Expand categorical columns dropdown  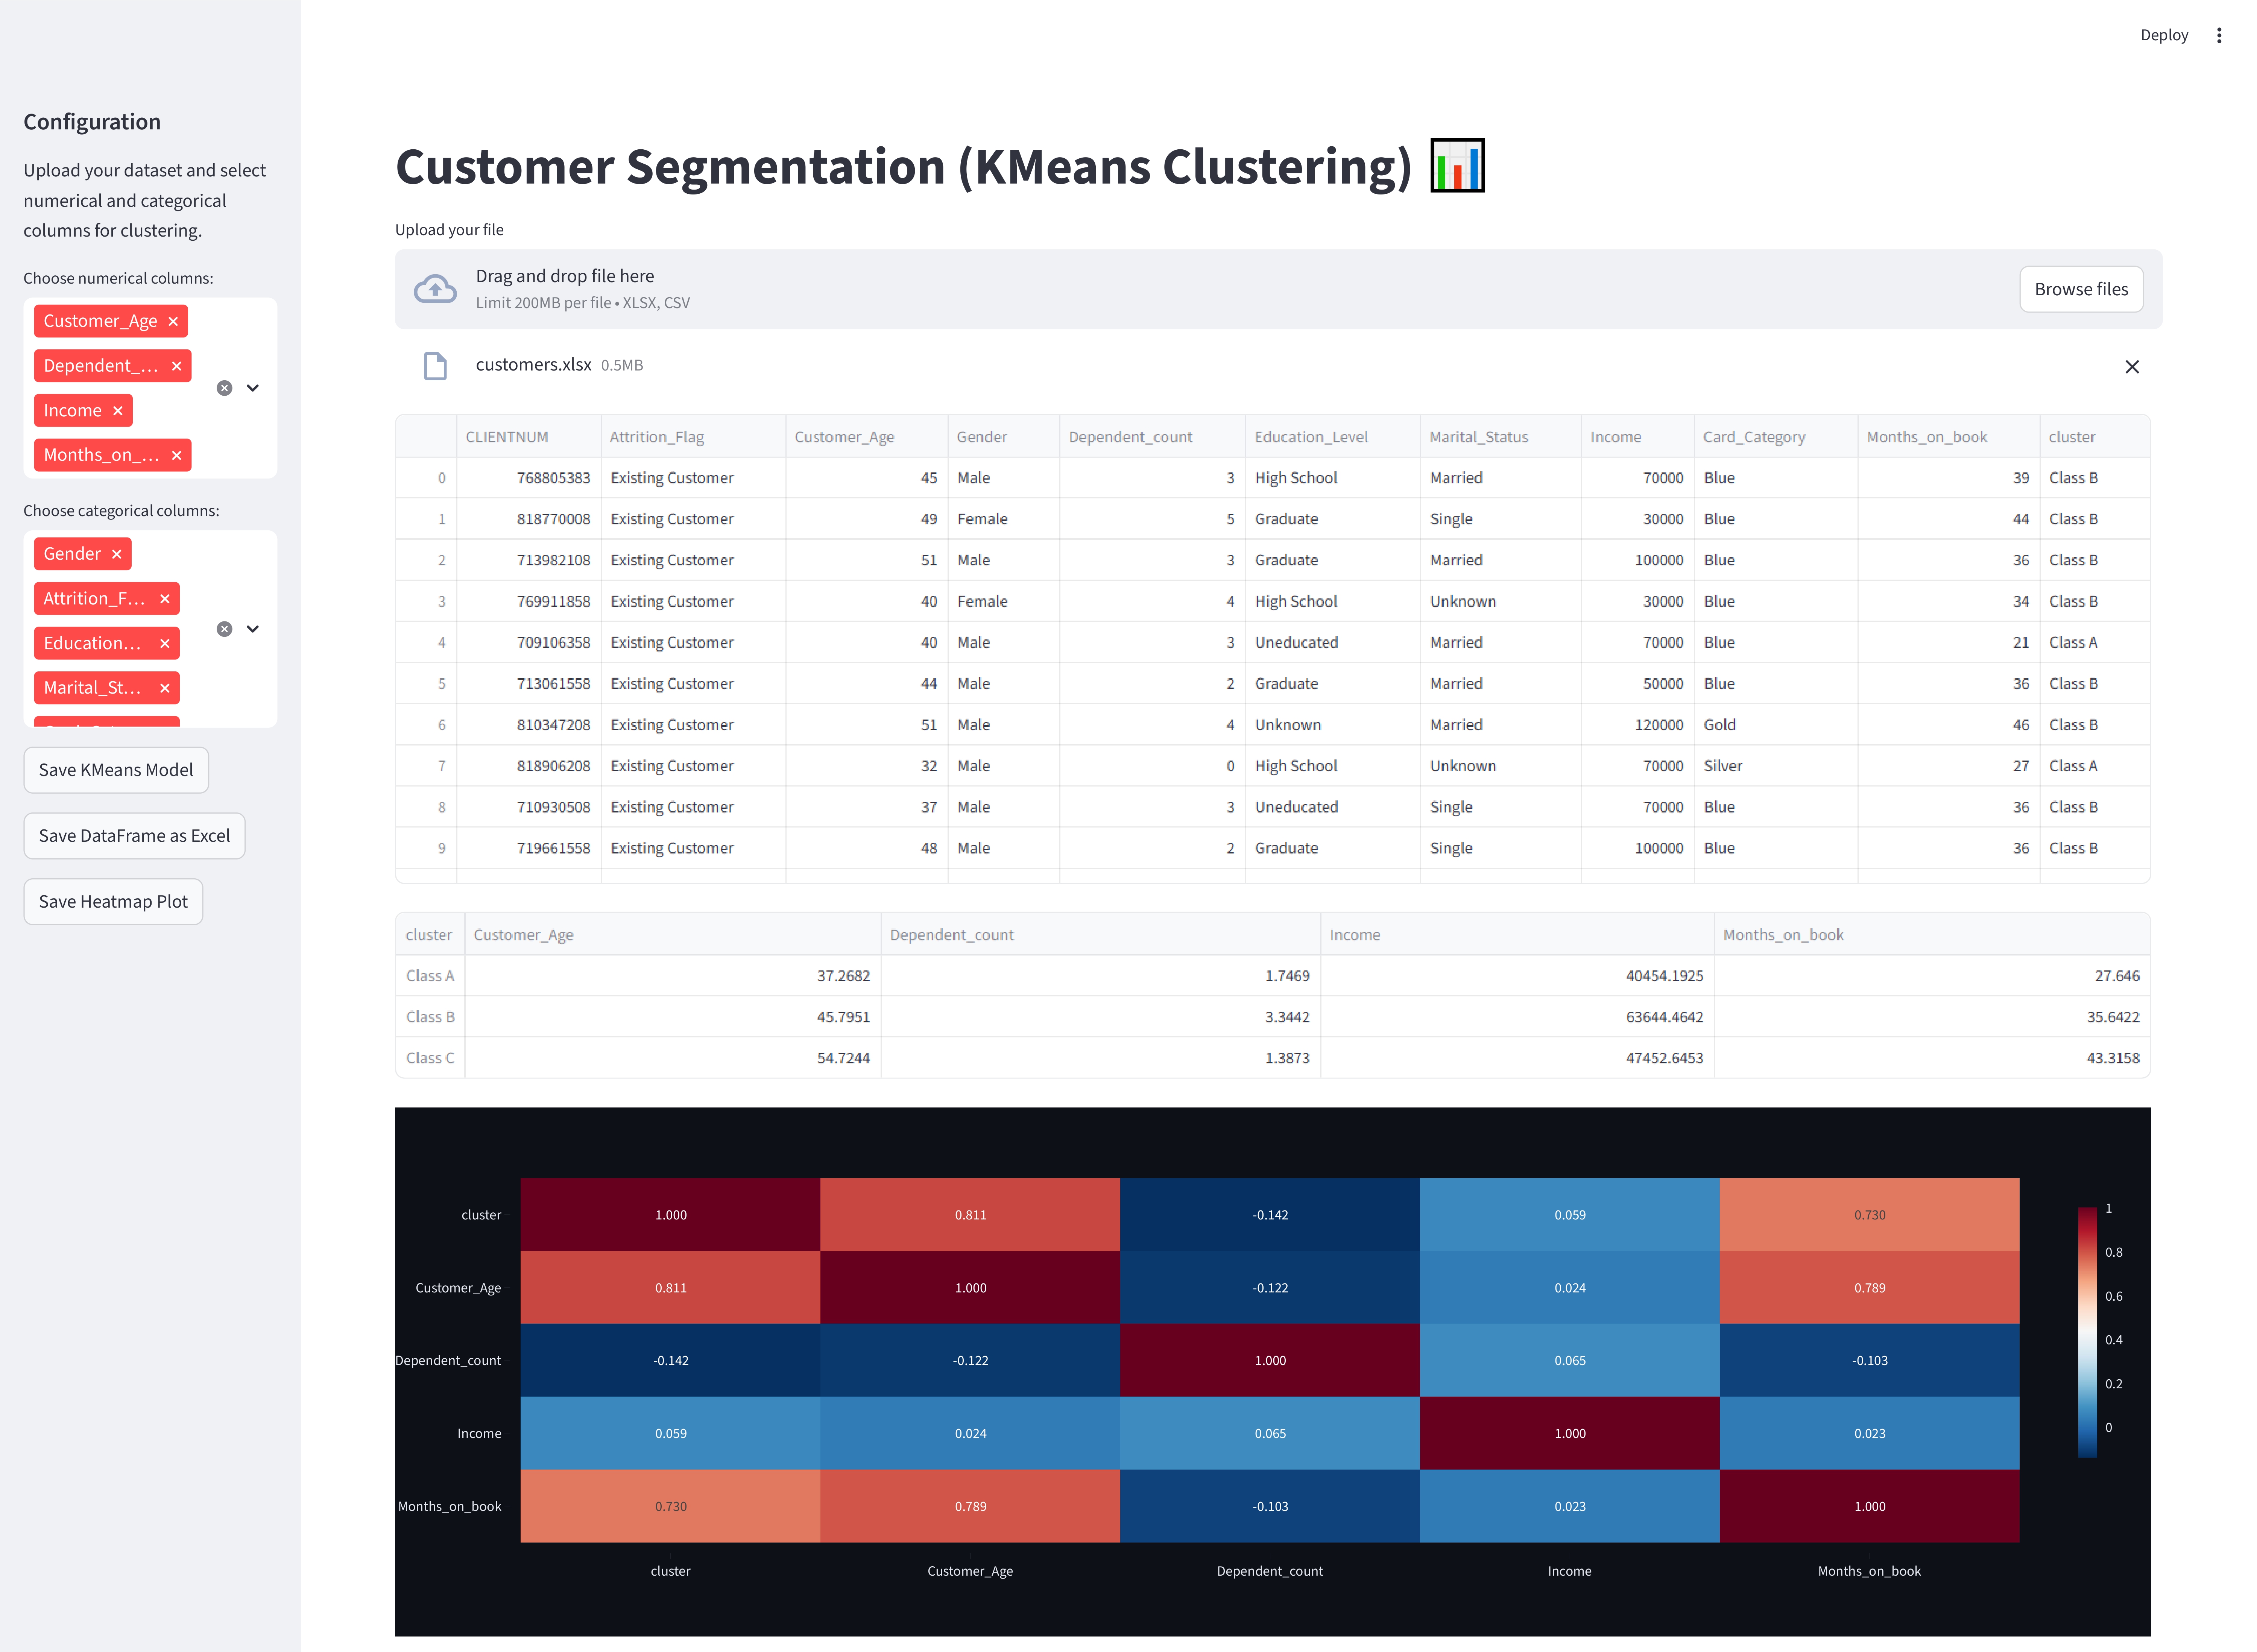(x=253, y=629)
